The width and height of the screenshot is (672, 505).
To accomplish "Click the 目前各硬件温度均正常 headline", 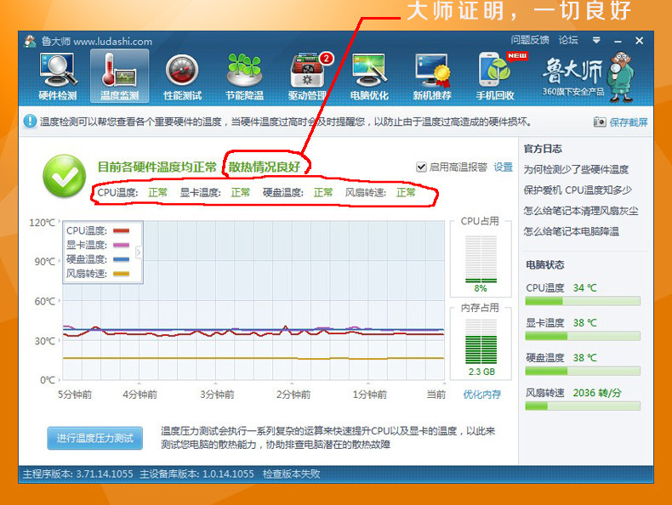I will tap(157, 167).
